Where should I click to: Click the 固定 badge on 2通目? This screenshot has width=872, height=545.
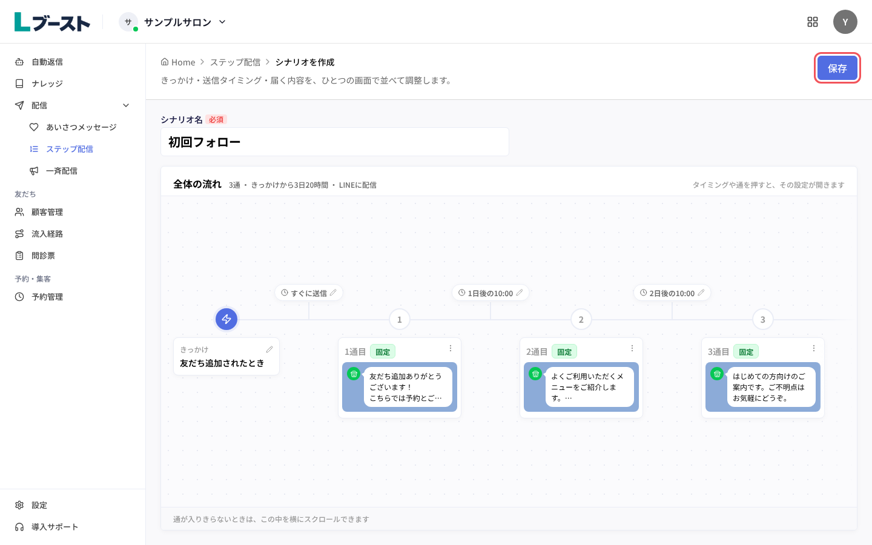pos(564,352)
